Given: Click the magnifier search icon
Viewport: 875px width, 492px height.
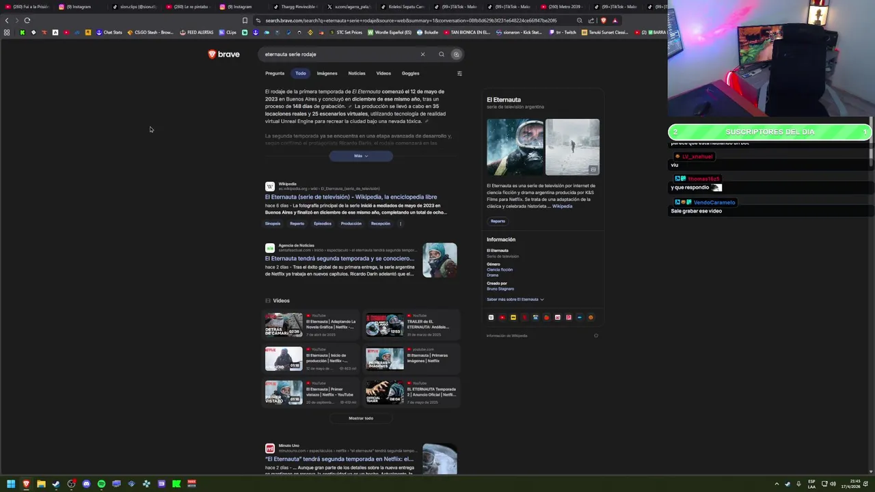Looking at the screenshot, I should coord(442,54).
